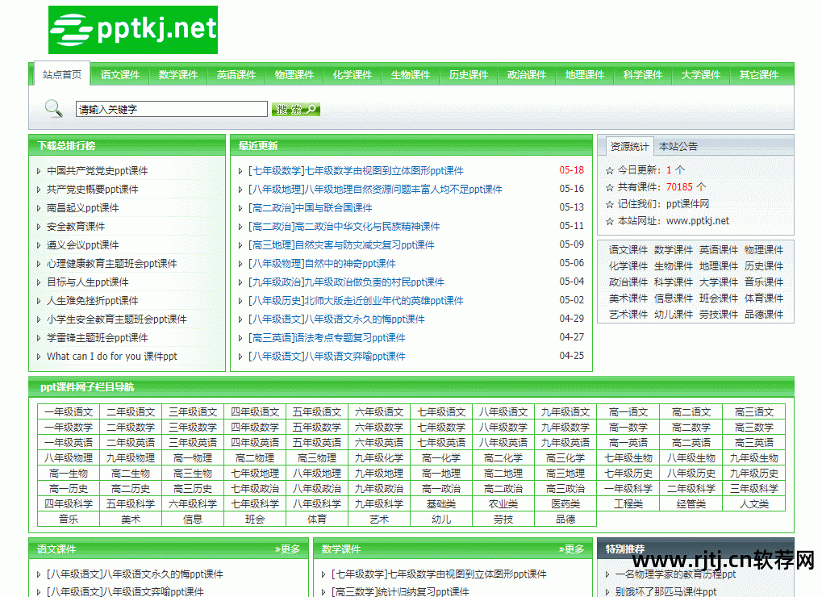The width and height of the screenshot is (822, 597).
Task: Switch to the 资源统计 tab
Action: [x=629, y=146]
